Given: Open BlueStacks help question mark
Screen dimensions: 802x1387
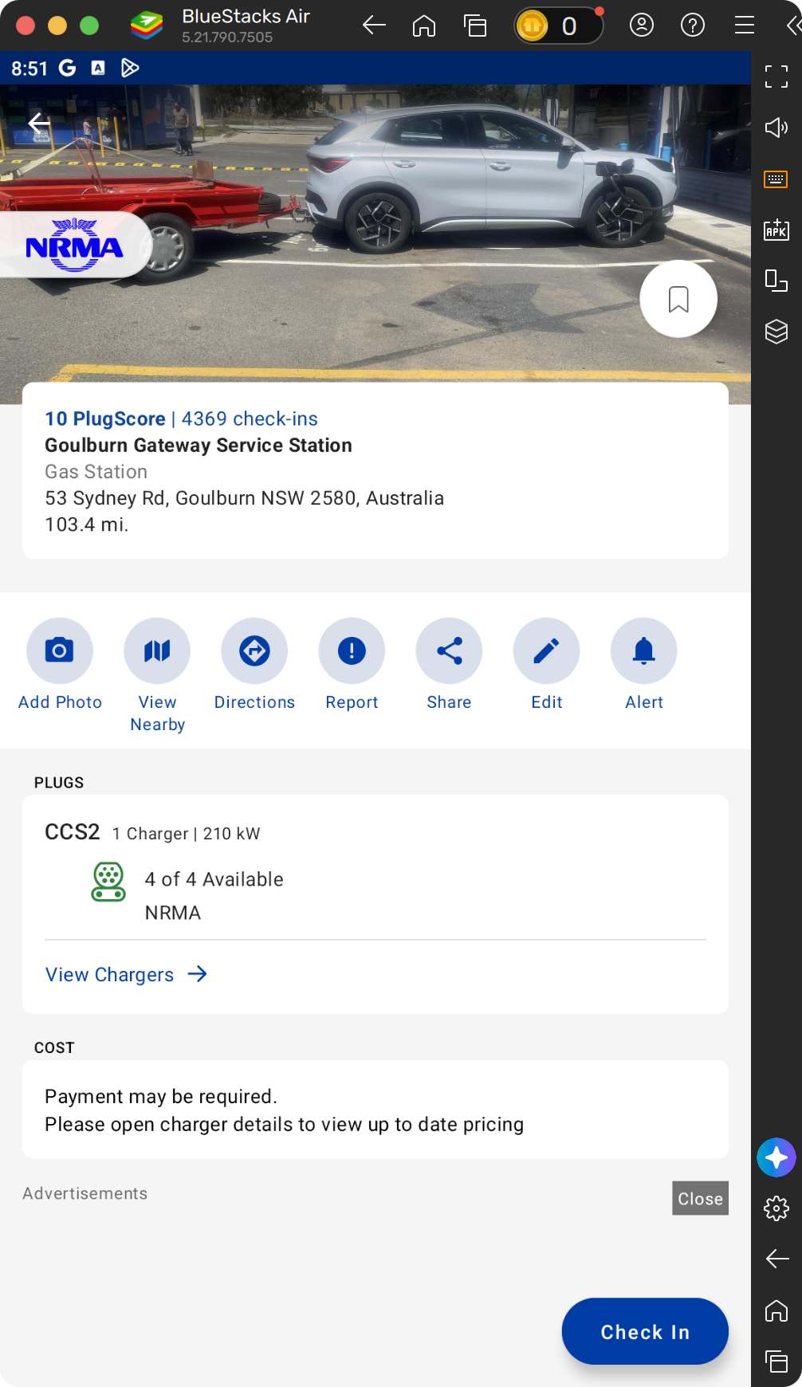Looking at the screenshot, I should (x=693, y=26).
